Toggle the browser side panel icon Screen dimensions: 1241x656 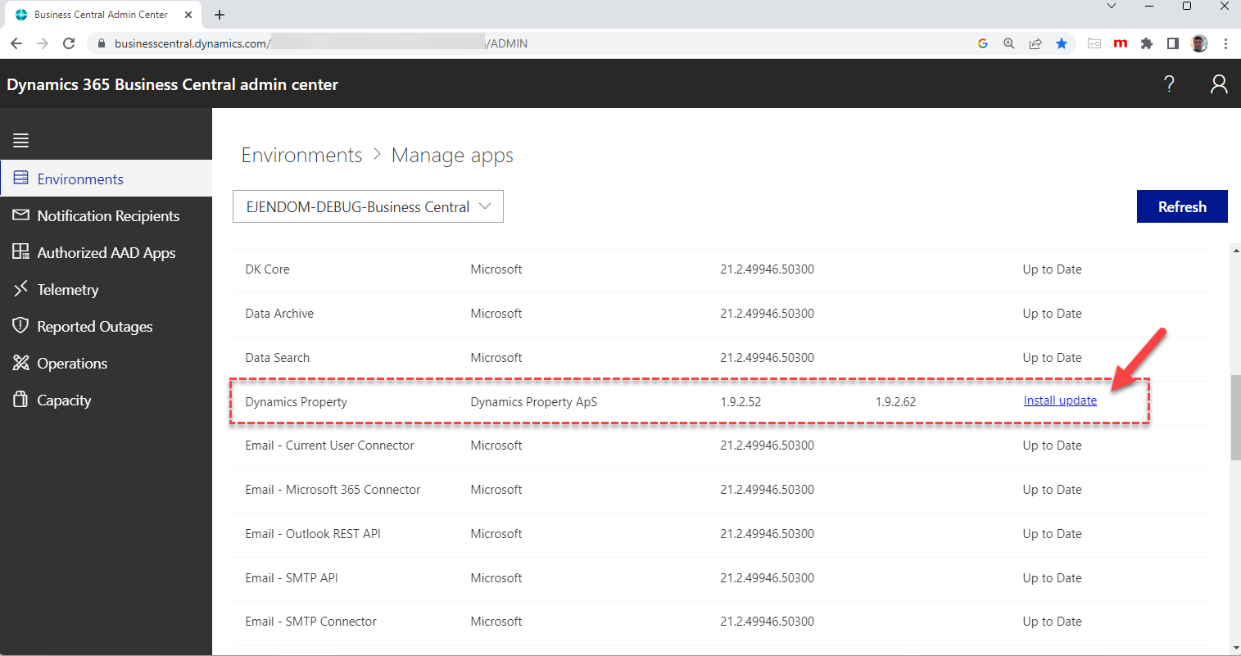click(1173, 43)
